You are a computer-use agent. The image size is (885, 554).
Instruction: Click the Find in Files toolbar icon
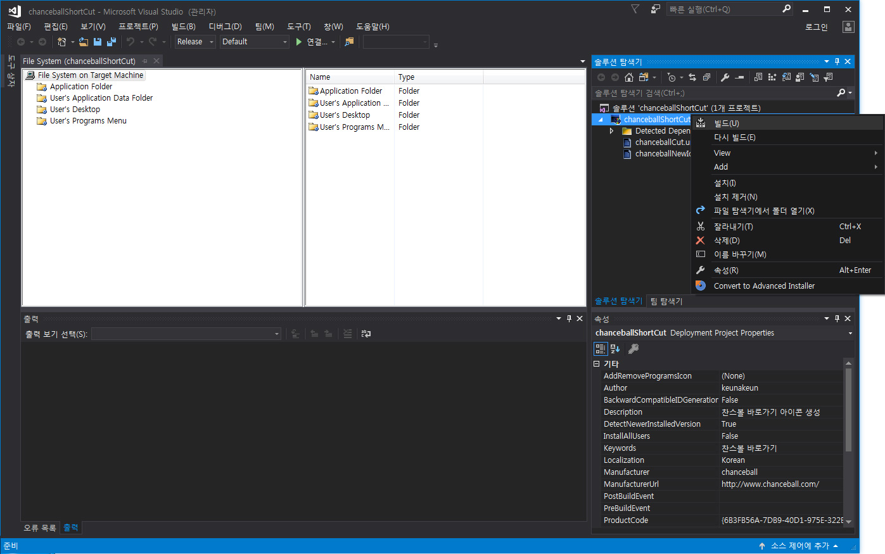(x=349, y=42)
